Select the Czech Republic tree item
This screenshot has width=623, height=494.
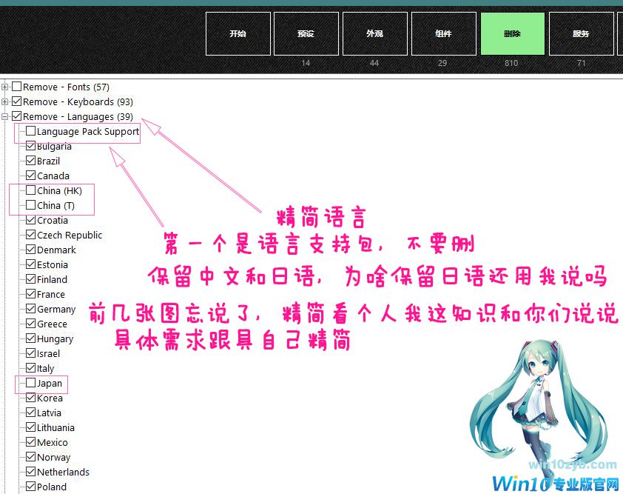(x=70, y=236)
